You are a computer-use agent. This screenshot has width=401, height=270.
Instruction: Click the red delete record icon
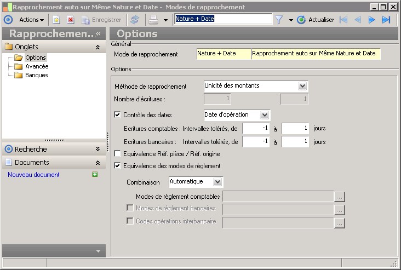[71, 20]
